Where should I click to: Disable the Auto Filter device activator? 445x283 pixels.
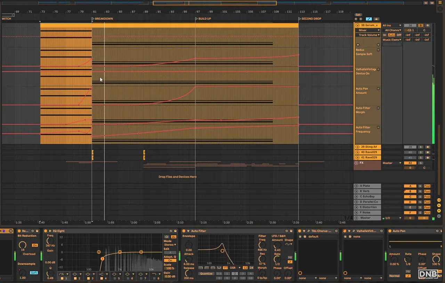(x=184, y=231)
